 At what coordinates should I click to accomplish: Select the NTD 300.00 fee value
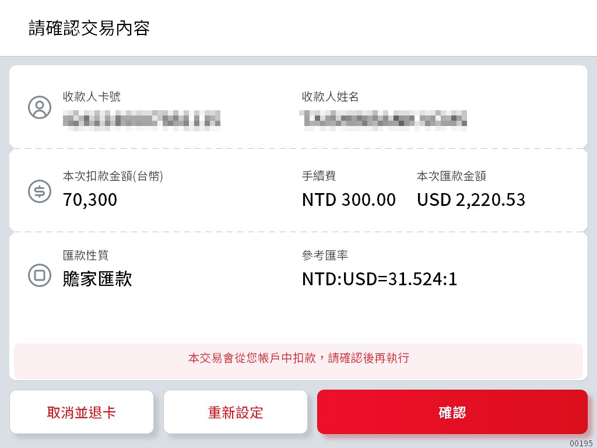coord(349,199)
